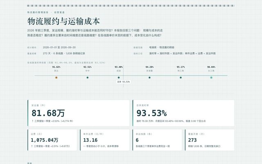
Task: Click the data source text 电销库 · 物流履约明细
Action: (162, 48)
